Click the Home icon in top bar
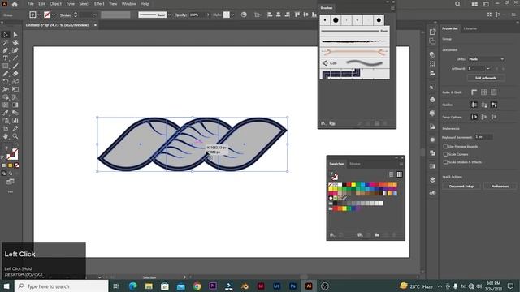Screen dimensions: 520x292 (x=15, y=4)
